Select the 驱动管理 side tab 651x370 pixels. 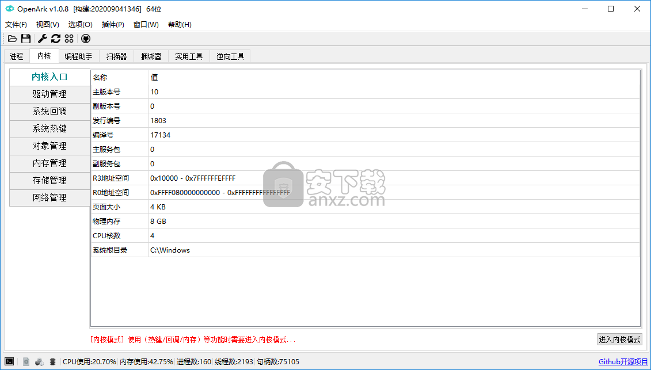pos(50,94)
